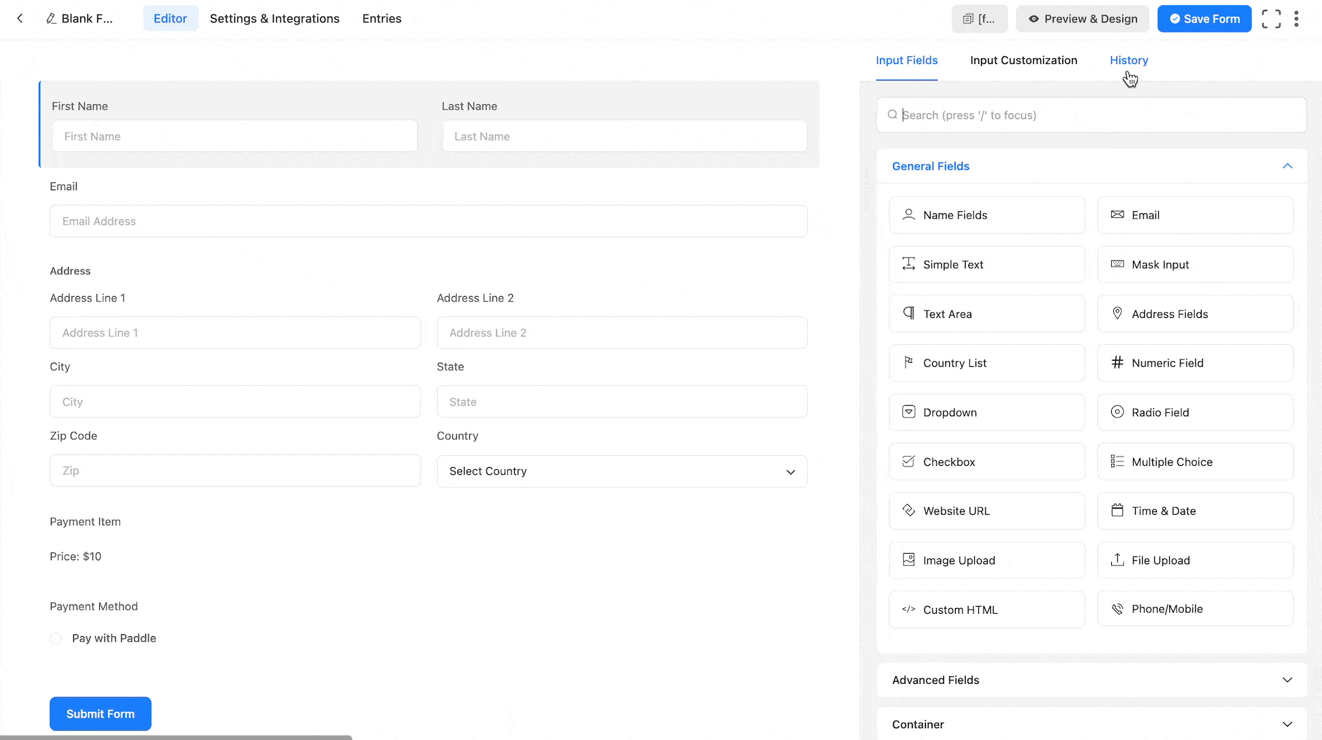1322x740 pixels.
Task: Open Settings & Integrations tab
Action: 274,18
